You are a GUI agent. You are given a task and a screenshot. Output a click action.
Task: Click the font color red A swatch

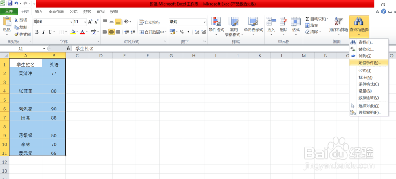[82, 32]
